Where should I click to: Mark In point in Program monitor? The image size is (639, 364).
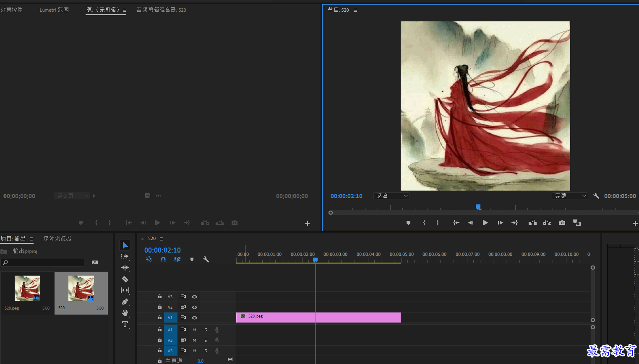424,223
